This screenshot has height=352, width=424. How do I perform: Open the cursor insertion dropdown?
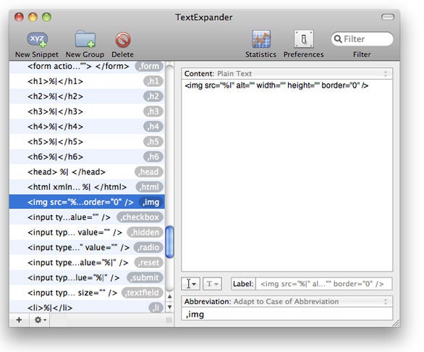(190, 284)
